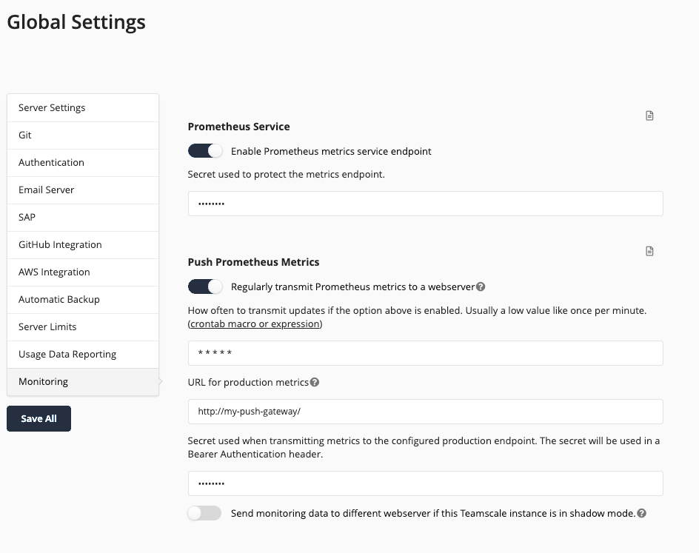Go to Automatic Backup settings
The height and width of the screenshot is (553, 699).
(83, 299)
